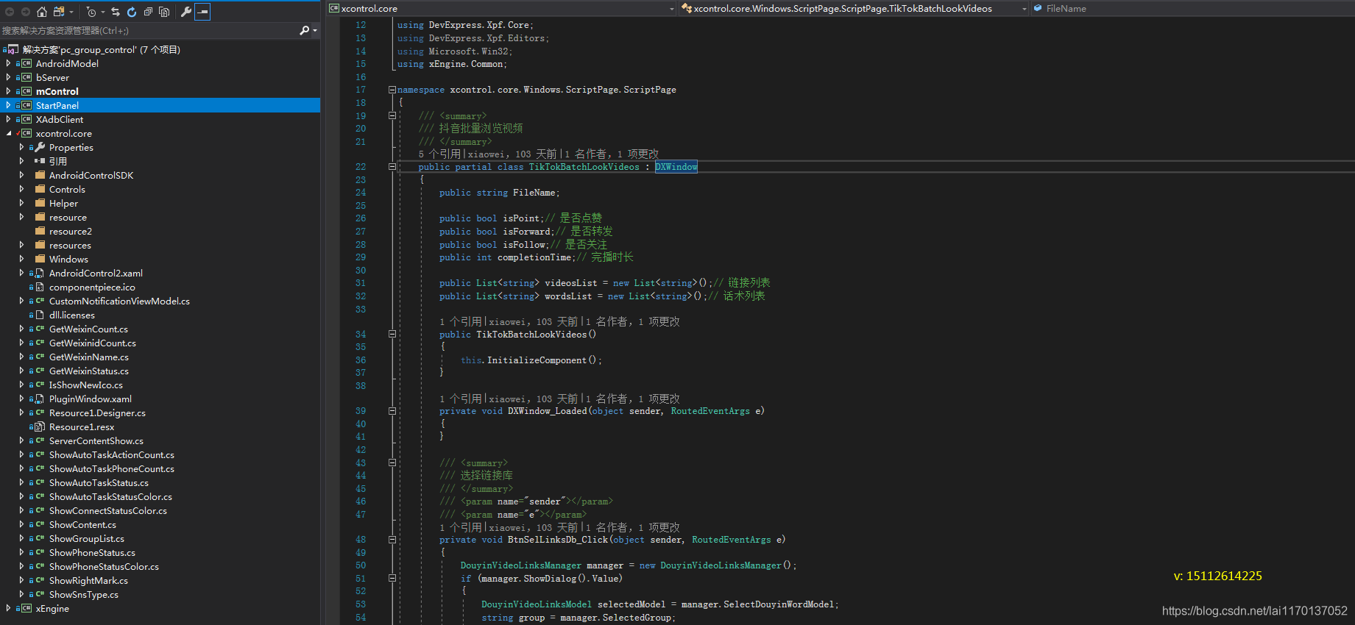Open the switch views dropdown arrow
The height and width of the screenshot is (625, 1355).
(x=71, y=12)
